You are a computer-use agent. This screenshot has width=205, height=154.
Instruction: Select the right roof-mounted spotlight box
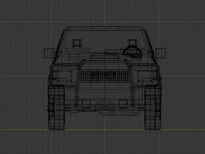(x=132, y=43)
